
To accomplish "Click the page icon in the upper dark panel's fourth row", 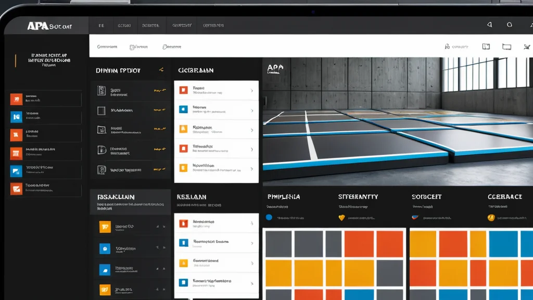I will tap(101, 150).
